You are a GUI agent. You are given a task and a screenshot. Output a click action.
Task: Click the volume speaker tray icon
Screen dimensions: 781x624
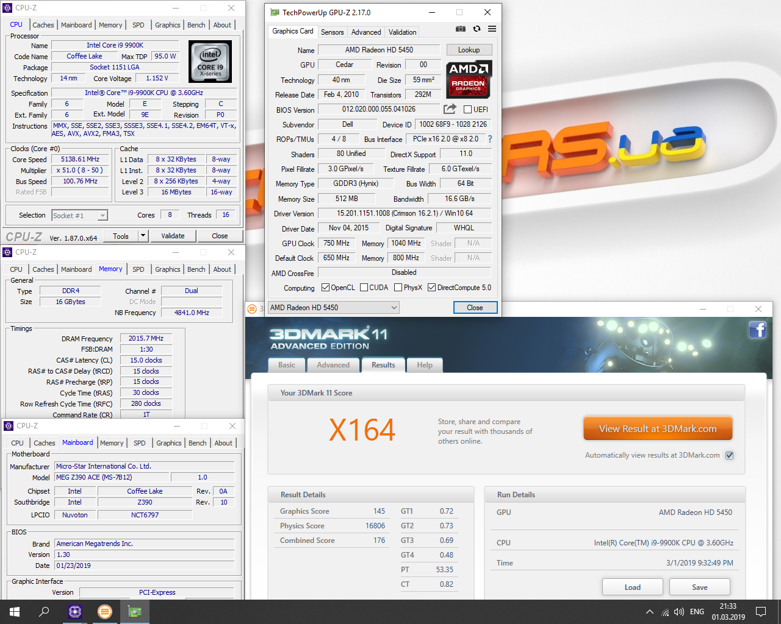click(x=679, y=612)
